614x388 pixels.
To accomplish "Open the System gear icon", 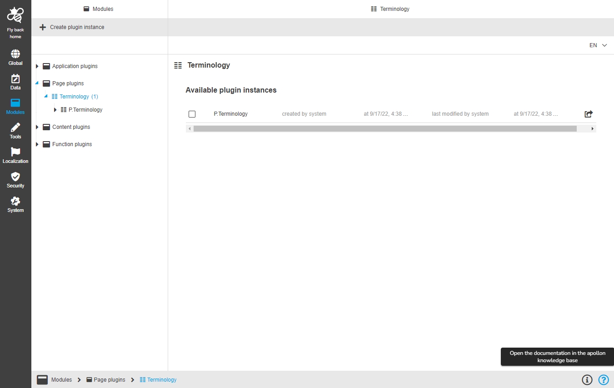I will [x=15, y=201].
